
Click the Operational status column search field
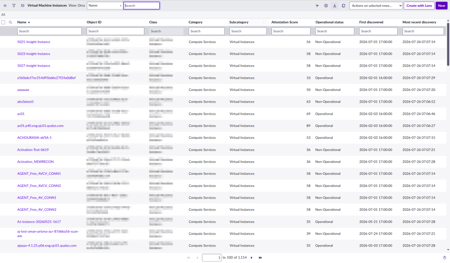tap(335, 31)
